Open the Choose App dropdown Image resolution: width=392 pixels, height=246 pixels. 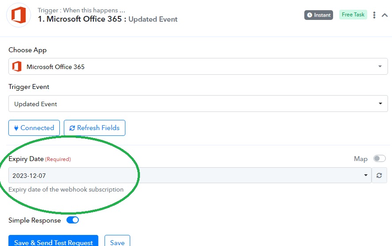198,66
